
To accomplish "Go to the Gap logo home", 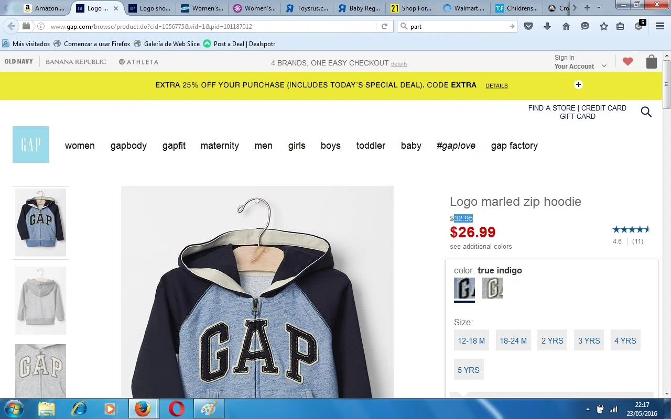I will point(31,145).
